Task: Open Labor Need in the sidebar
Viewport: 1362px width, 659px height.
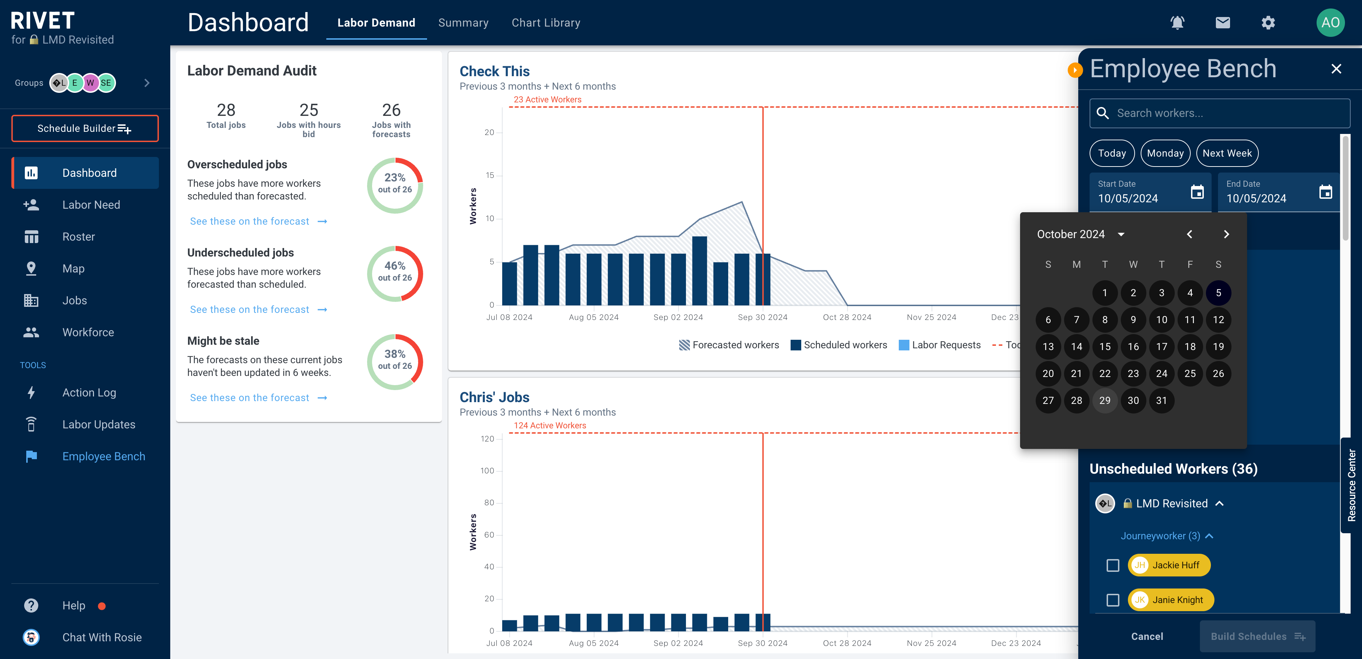Action: (85, 205)
